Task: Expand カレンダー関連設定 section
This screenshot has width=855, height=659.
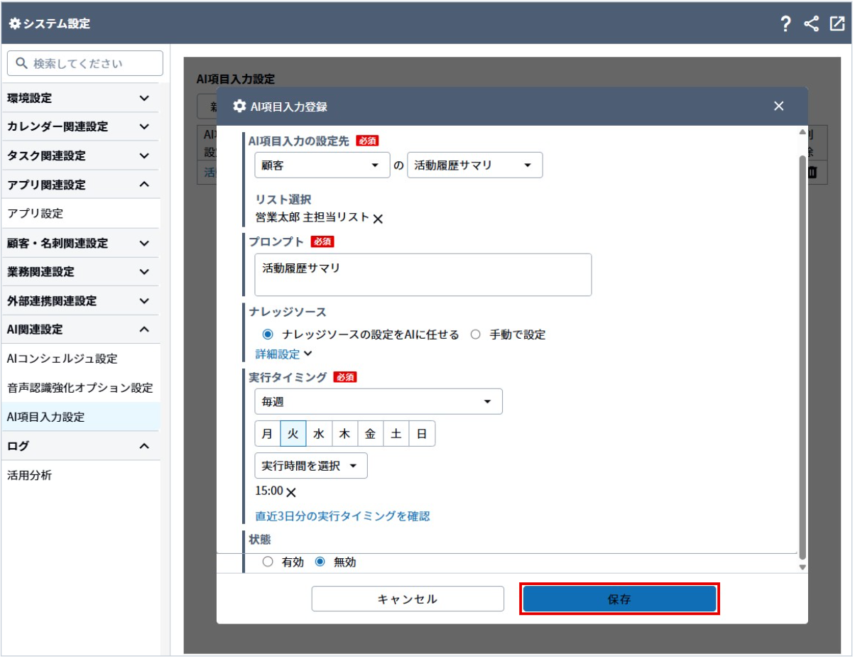Action: (x=80, y=127)
